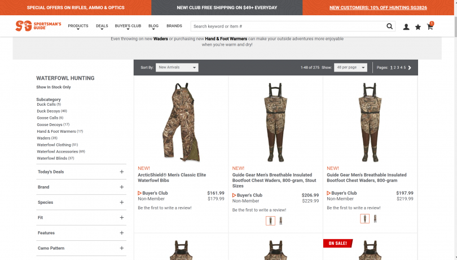Expand the Camo Pattern filter

tap(81, 248)
